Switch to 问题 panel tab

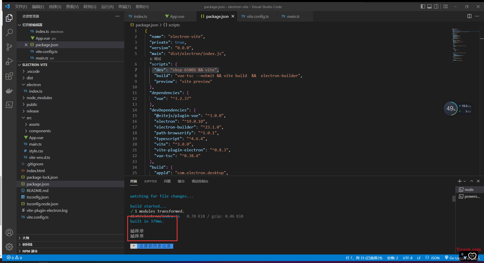point(167,181)
